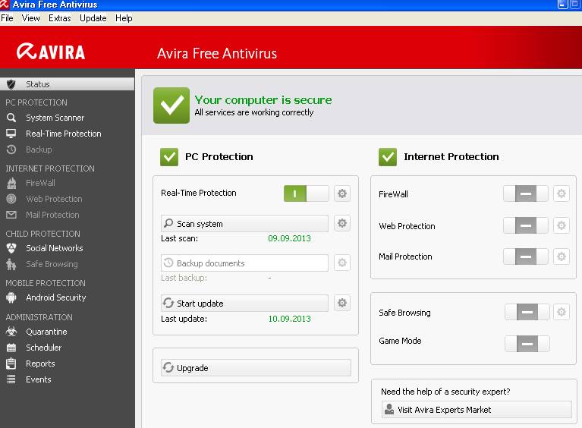582x428 pixels.
Task: Click the Internet Protection green checkmark
Action: pos(388,156)
